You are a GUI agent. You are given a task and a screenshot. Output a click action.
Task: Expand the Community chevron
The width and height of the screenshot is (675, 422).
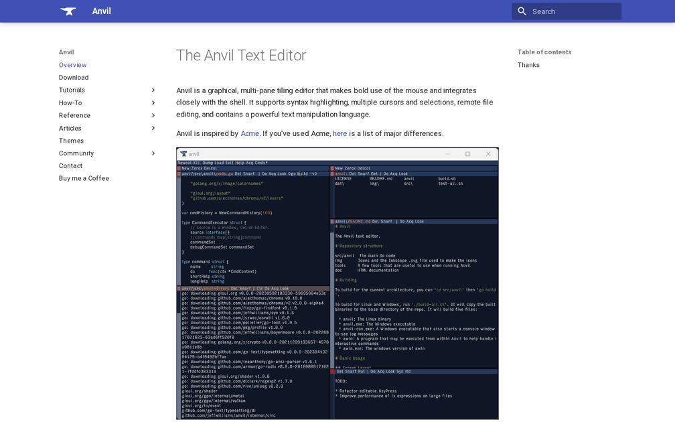[153, 153]
